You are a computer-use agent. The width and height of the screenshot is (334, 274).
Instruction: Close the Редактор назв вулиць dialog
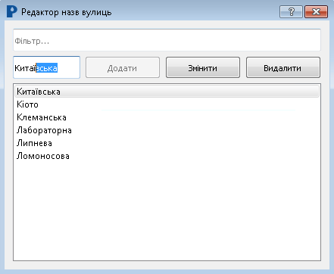point(316,11)
